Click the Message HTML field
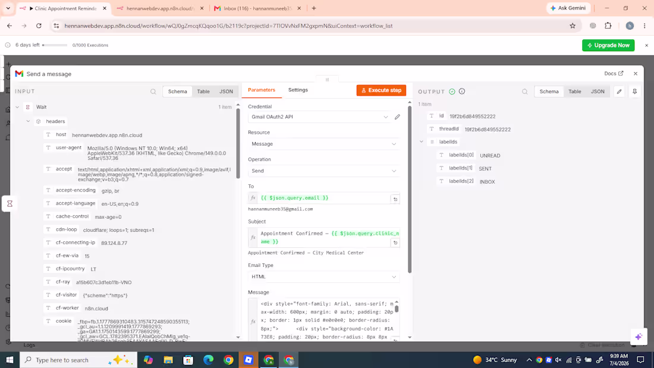 pos(324,320)
